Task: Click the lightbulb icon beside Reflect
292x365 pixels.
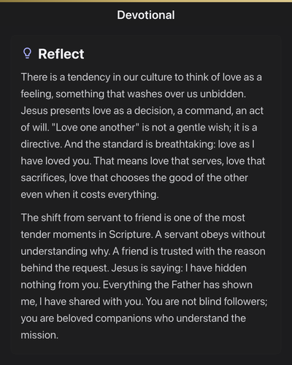Action: point(27,53)
